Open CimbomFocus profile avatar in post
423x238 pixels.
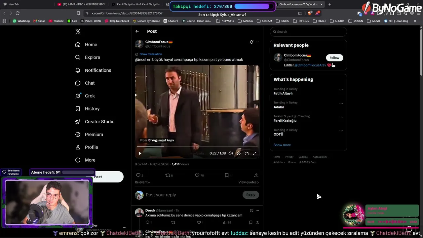coord(139,44)
